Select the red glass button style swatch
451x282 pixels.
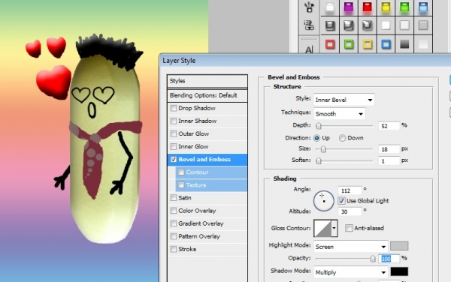pos(367,7)
